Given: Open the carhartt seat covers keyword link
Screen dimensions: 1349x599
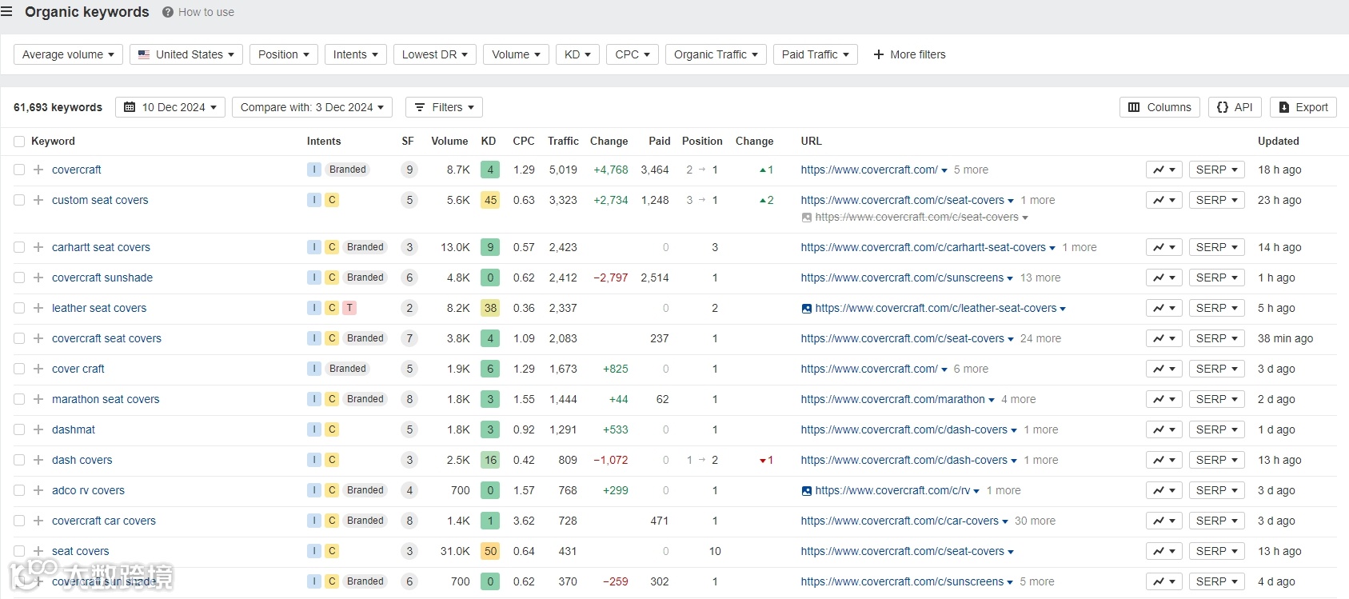Looking at the screenshot, I should click(101, 247).
